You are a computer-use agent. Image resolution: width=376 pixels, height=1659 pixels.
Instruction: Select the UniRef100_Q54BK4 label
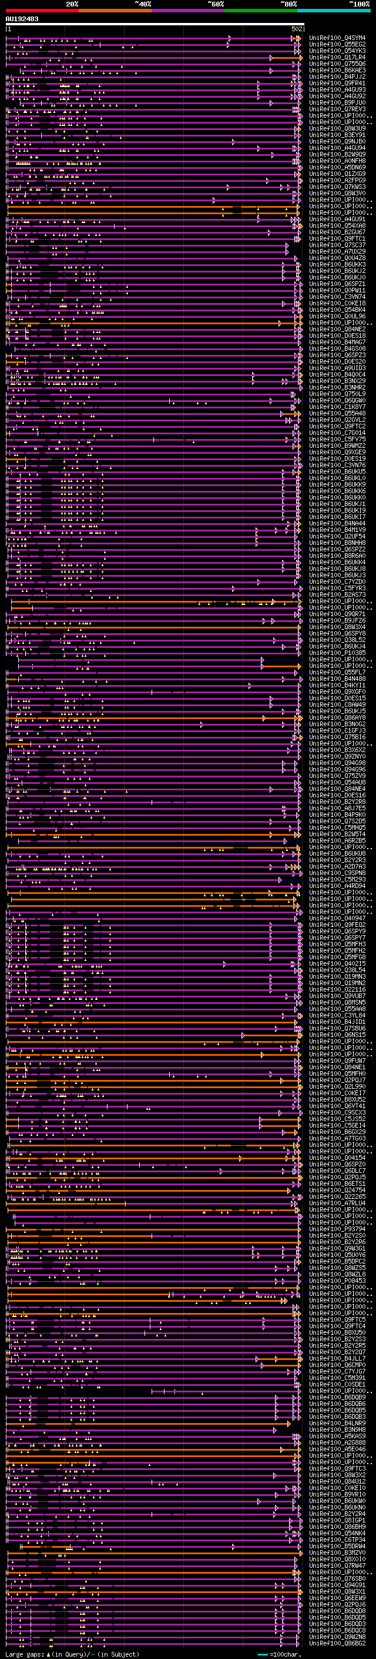coord(337,310)
